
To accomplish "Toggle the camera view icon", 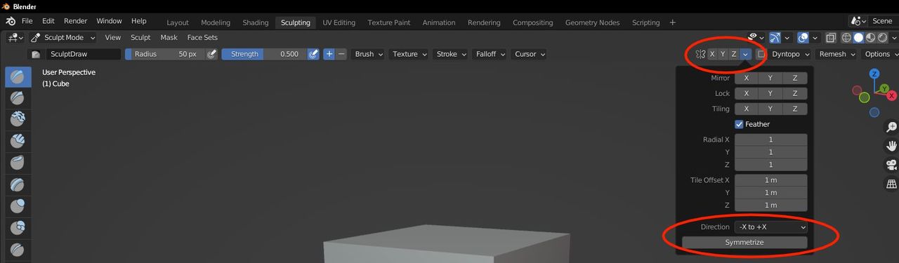I will (x=891, y=166).
